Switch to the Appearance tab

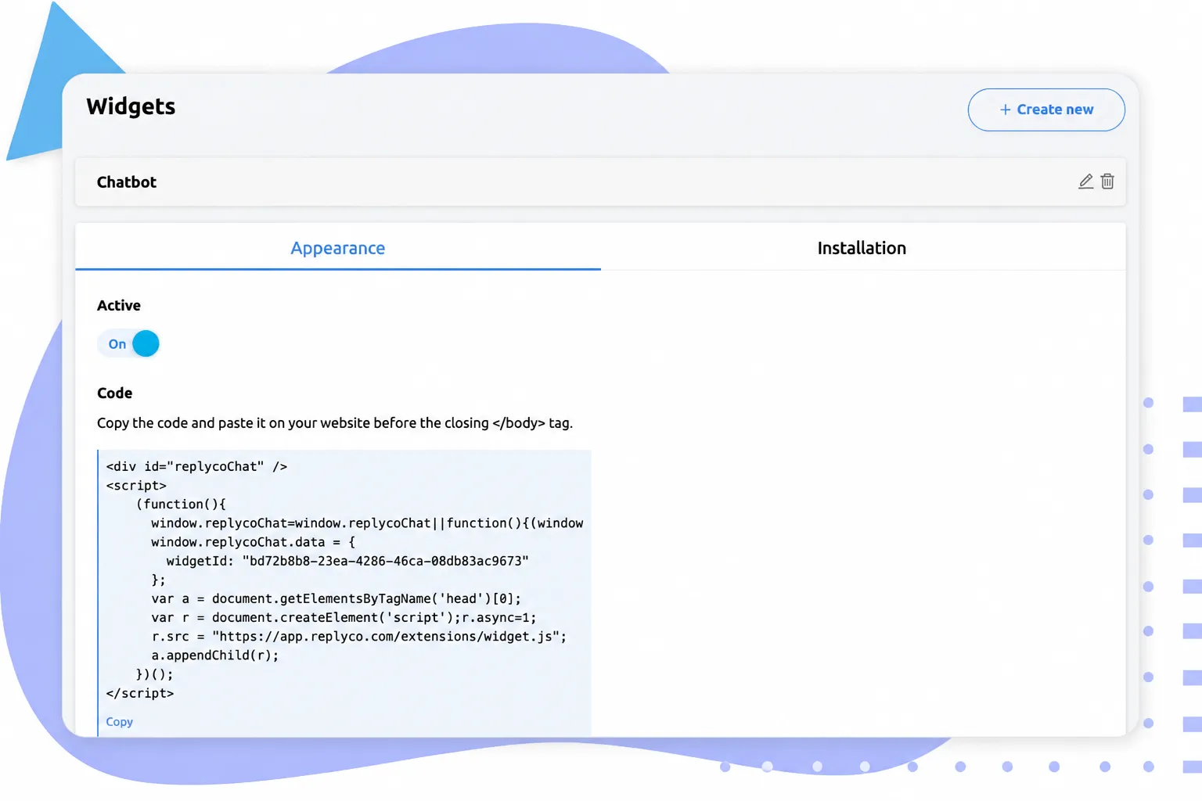(x=338, y=248)
